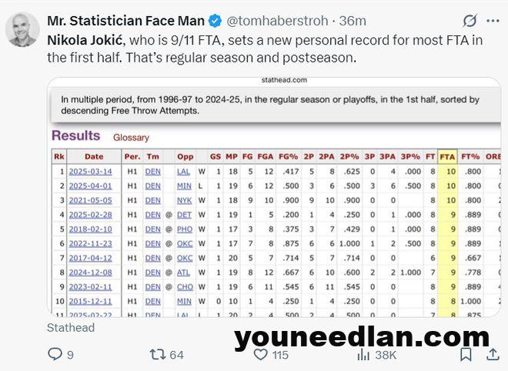Open the three-dot more options menu

[x=493, y=21]
